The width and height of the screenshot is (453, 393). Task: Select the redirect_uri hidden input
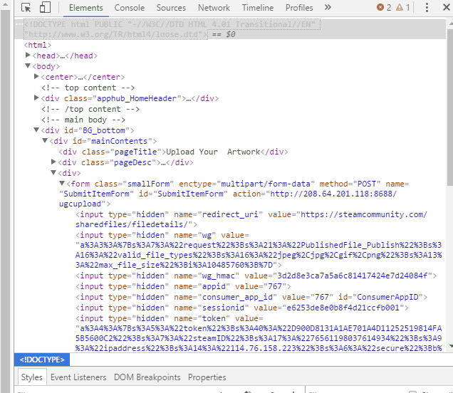(x=251, y=219)
